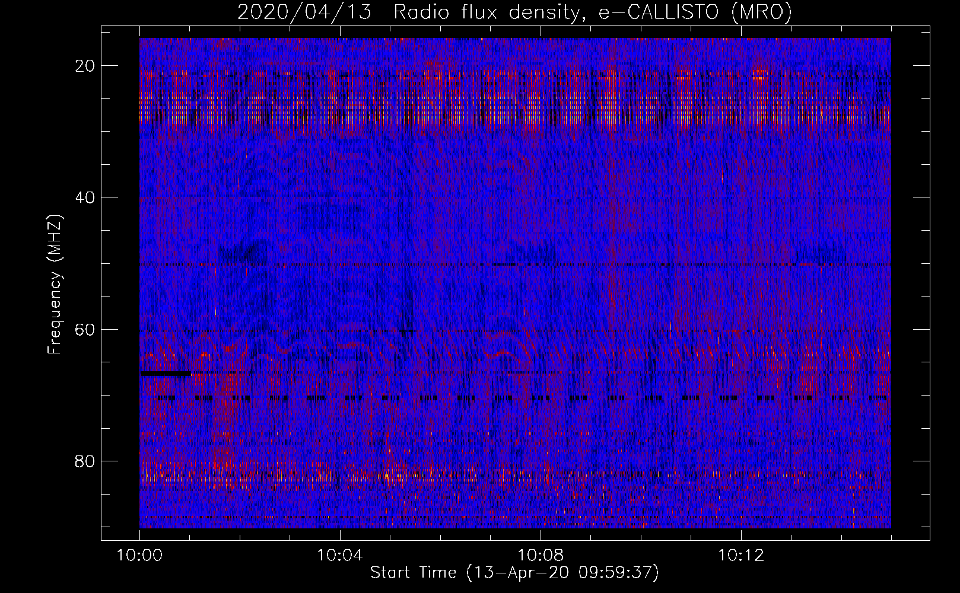Click the 20 frequency tick label
This screenshot has height=593, width=960.
85,66
